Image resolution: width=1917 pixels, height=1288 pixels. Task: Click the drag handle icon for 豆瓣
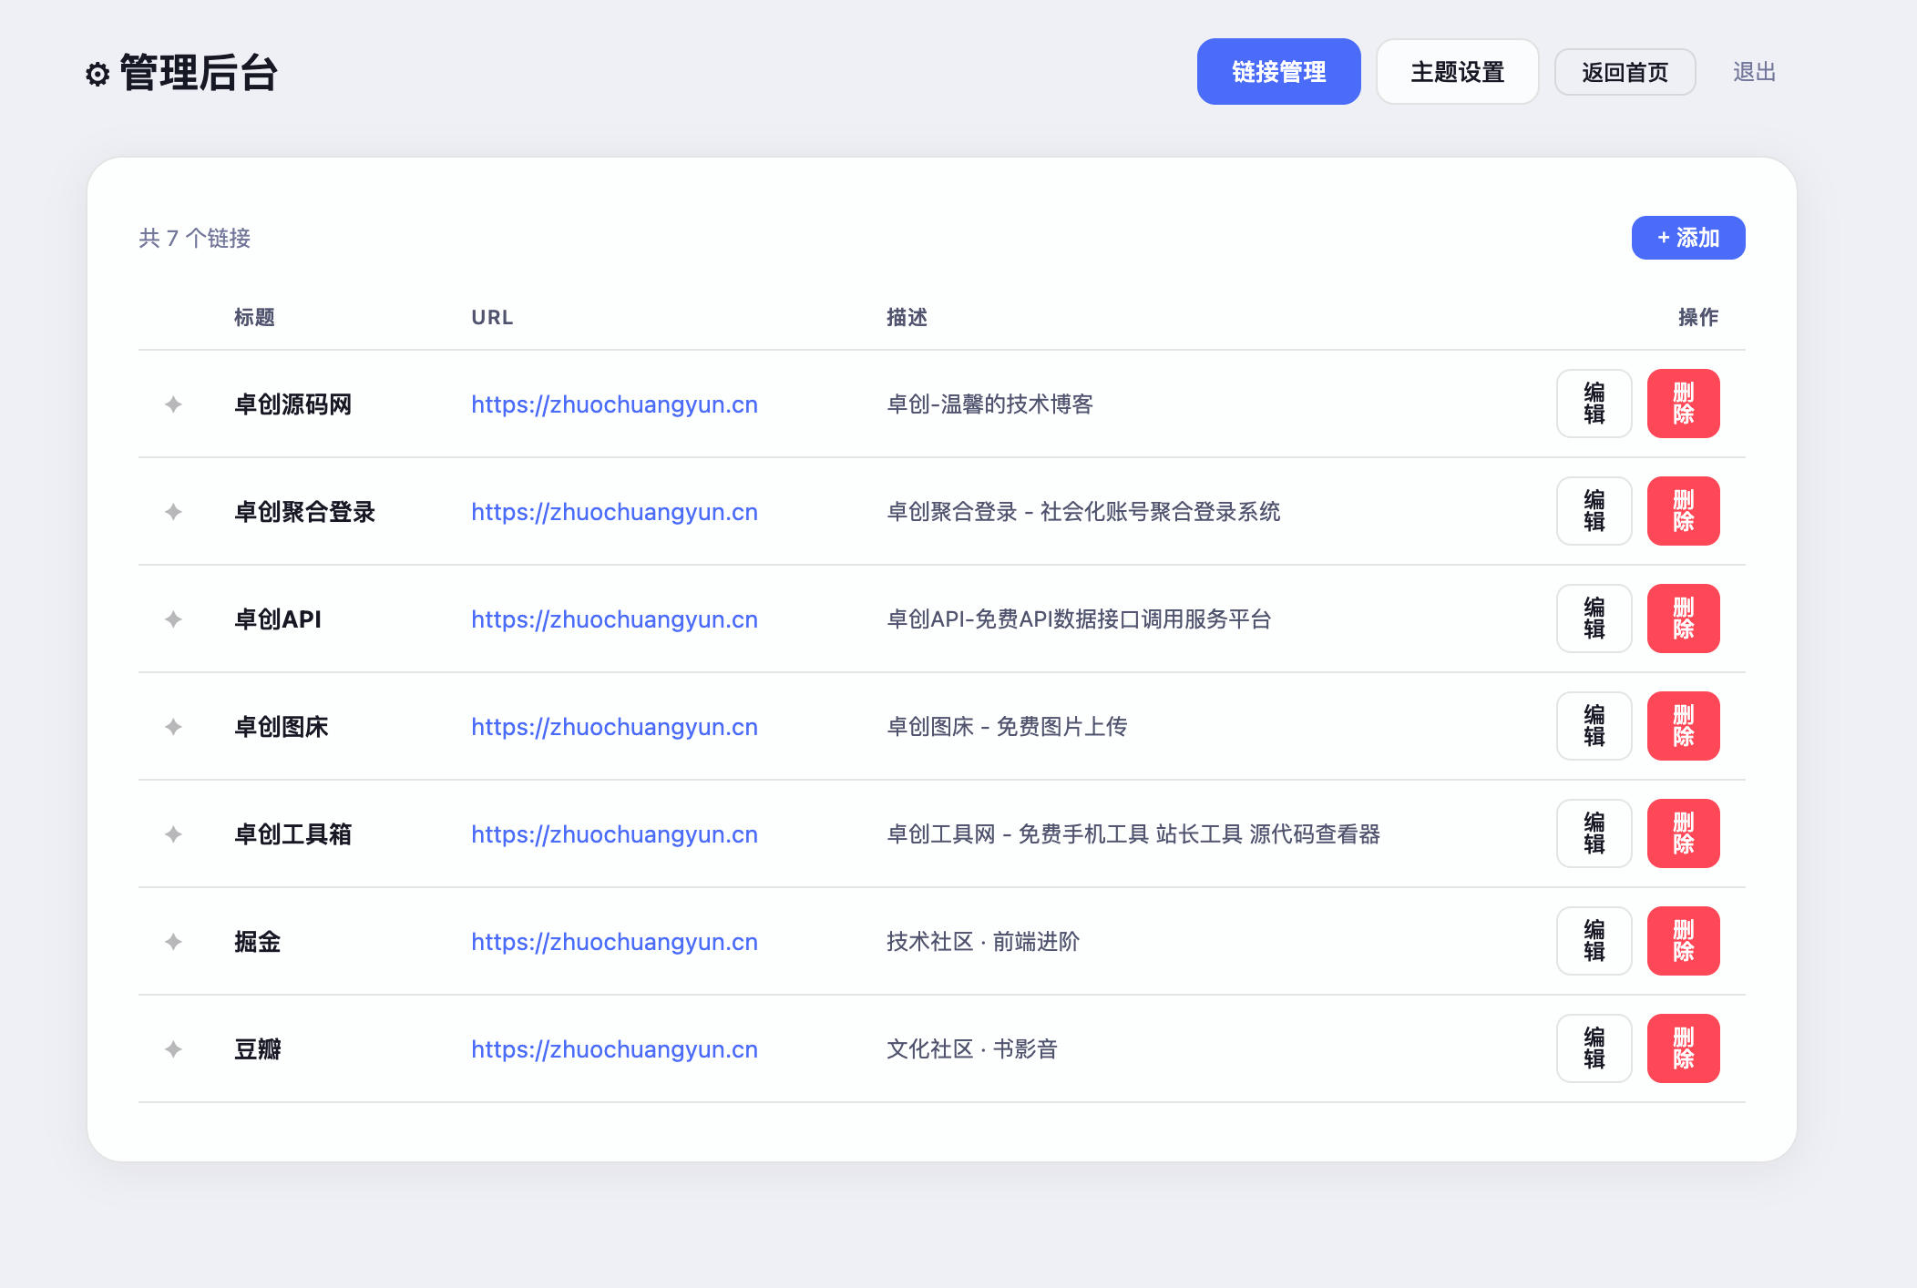(173, 1048)
